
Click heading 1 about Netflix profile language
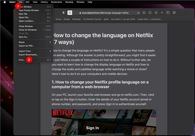[x=100, y=85]
